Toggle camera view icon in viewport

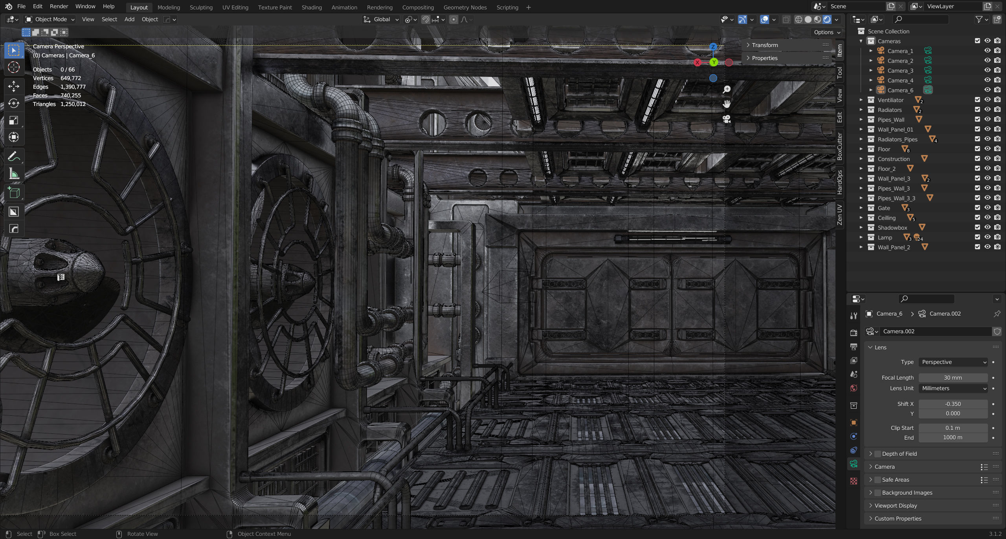(727, 119)
